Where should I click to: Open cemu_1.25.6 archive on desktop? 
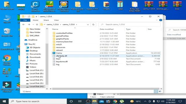pyautogui.click(x=149, y=5)
